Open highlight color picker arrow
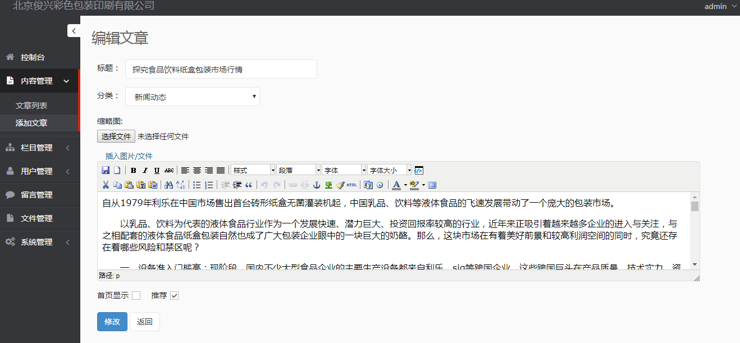Image resolution: width=740 pixels, height=343 pixels. [x=423, y=185]
